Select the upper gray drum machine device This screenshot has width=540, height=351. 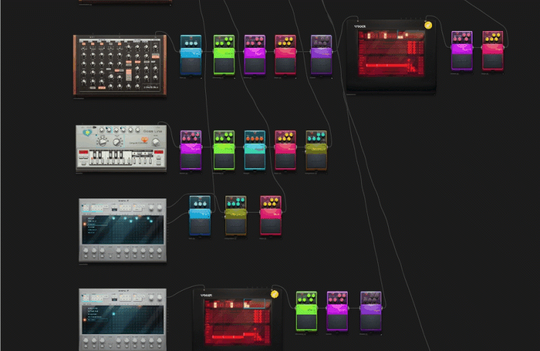(x=123, y=230)
